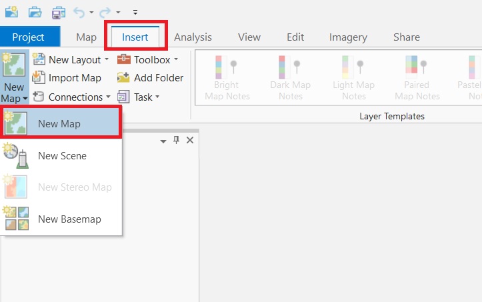Screen dimensions: 482x302
Task: Open the Imagery ribbon tab
Action: click(347, 37)
